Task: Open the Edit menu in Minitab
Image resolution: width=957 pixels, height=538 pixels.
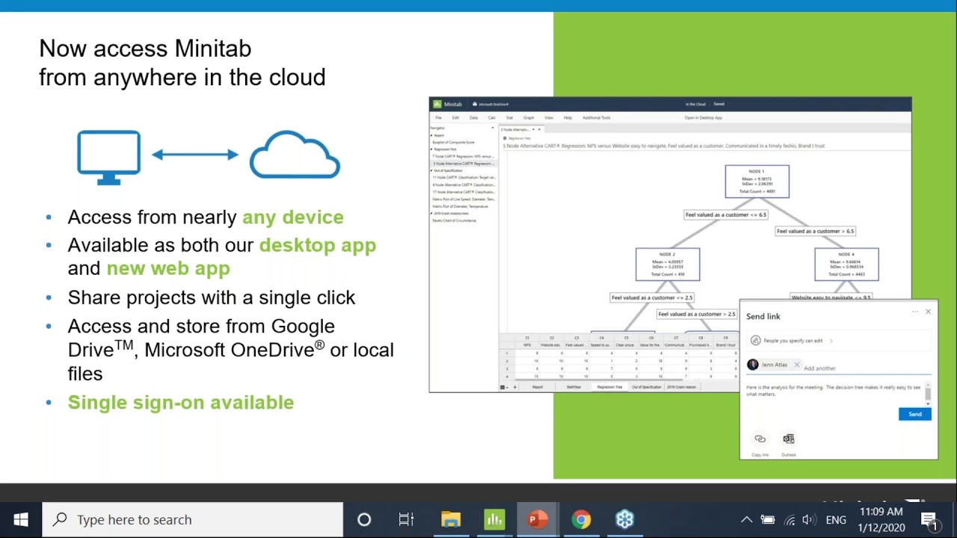Action: click(455, 118)
